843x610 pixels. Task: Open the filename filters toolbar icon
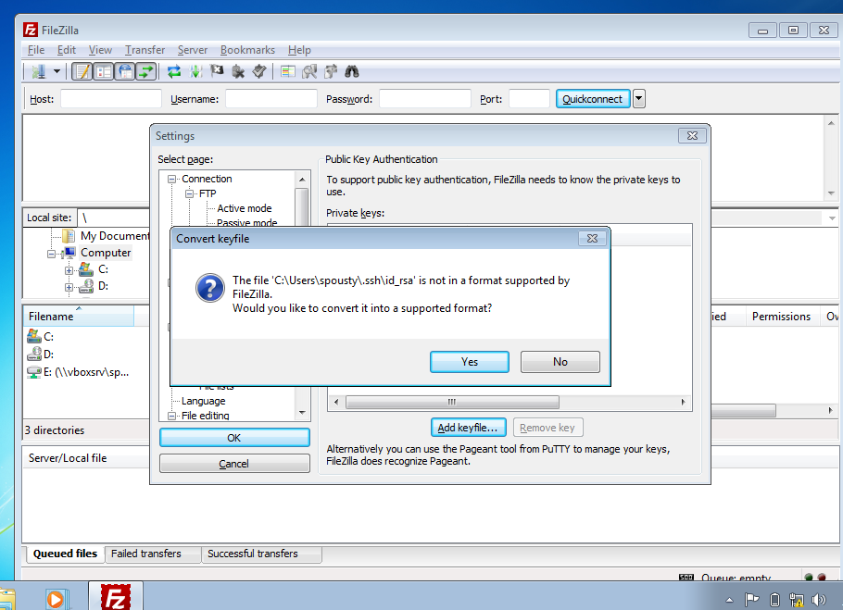pos(288,71)
